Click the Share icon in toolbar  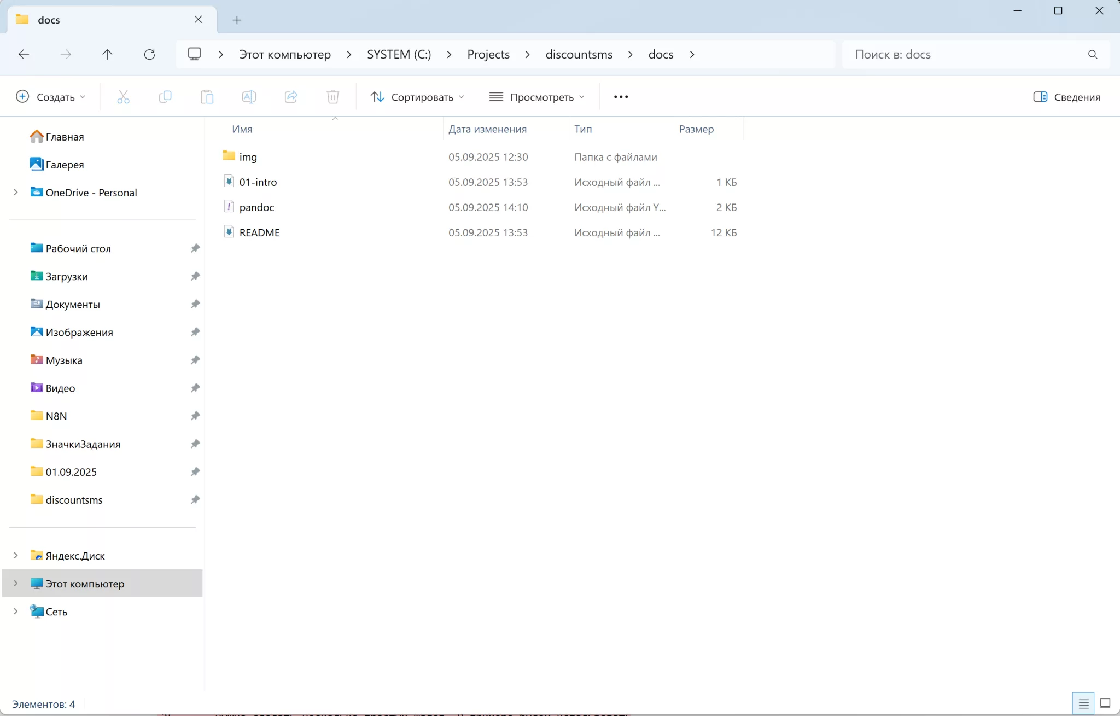291,97
